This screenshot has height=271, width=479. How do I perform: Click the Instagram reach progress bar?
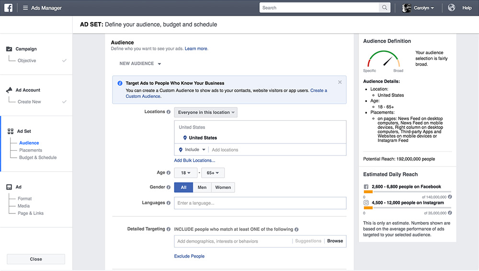click(407, 208)
